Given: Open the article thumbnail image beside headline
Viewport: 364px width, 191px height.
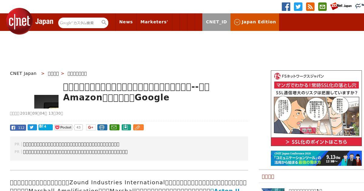Looking at the screenshot, I should coord(46,102).
